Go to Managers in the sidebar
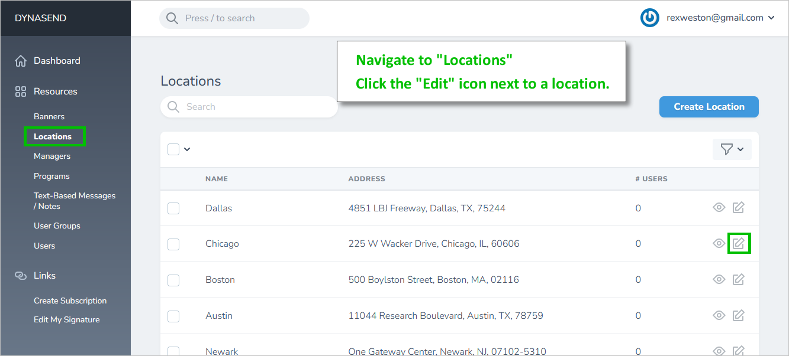This screenshot has width=789, height=356. pyautogui.click(x=52, y=156)
